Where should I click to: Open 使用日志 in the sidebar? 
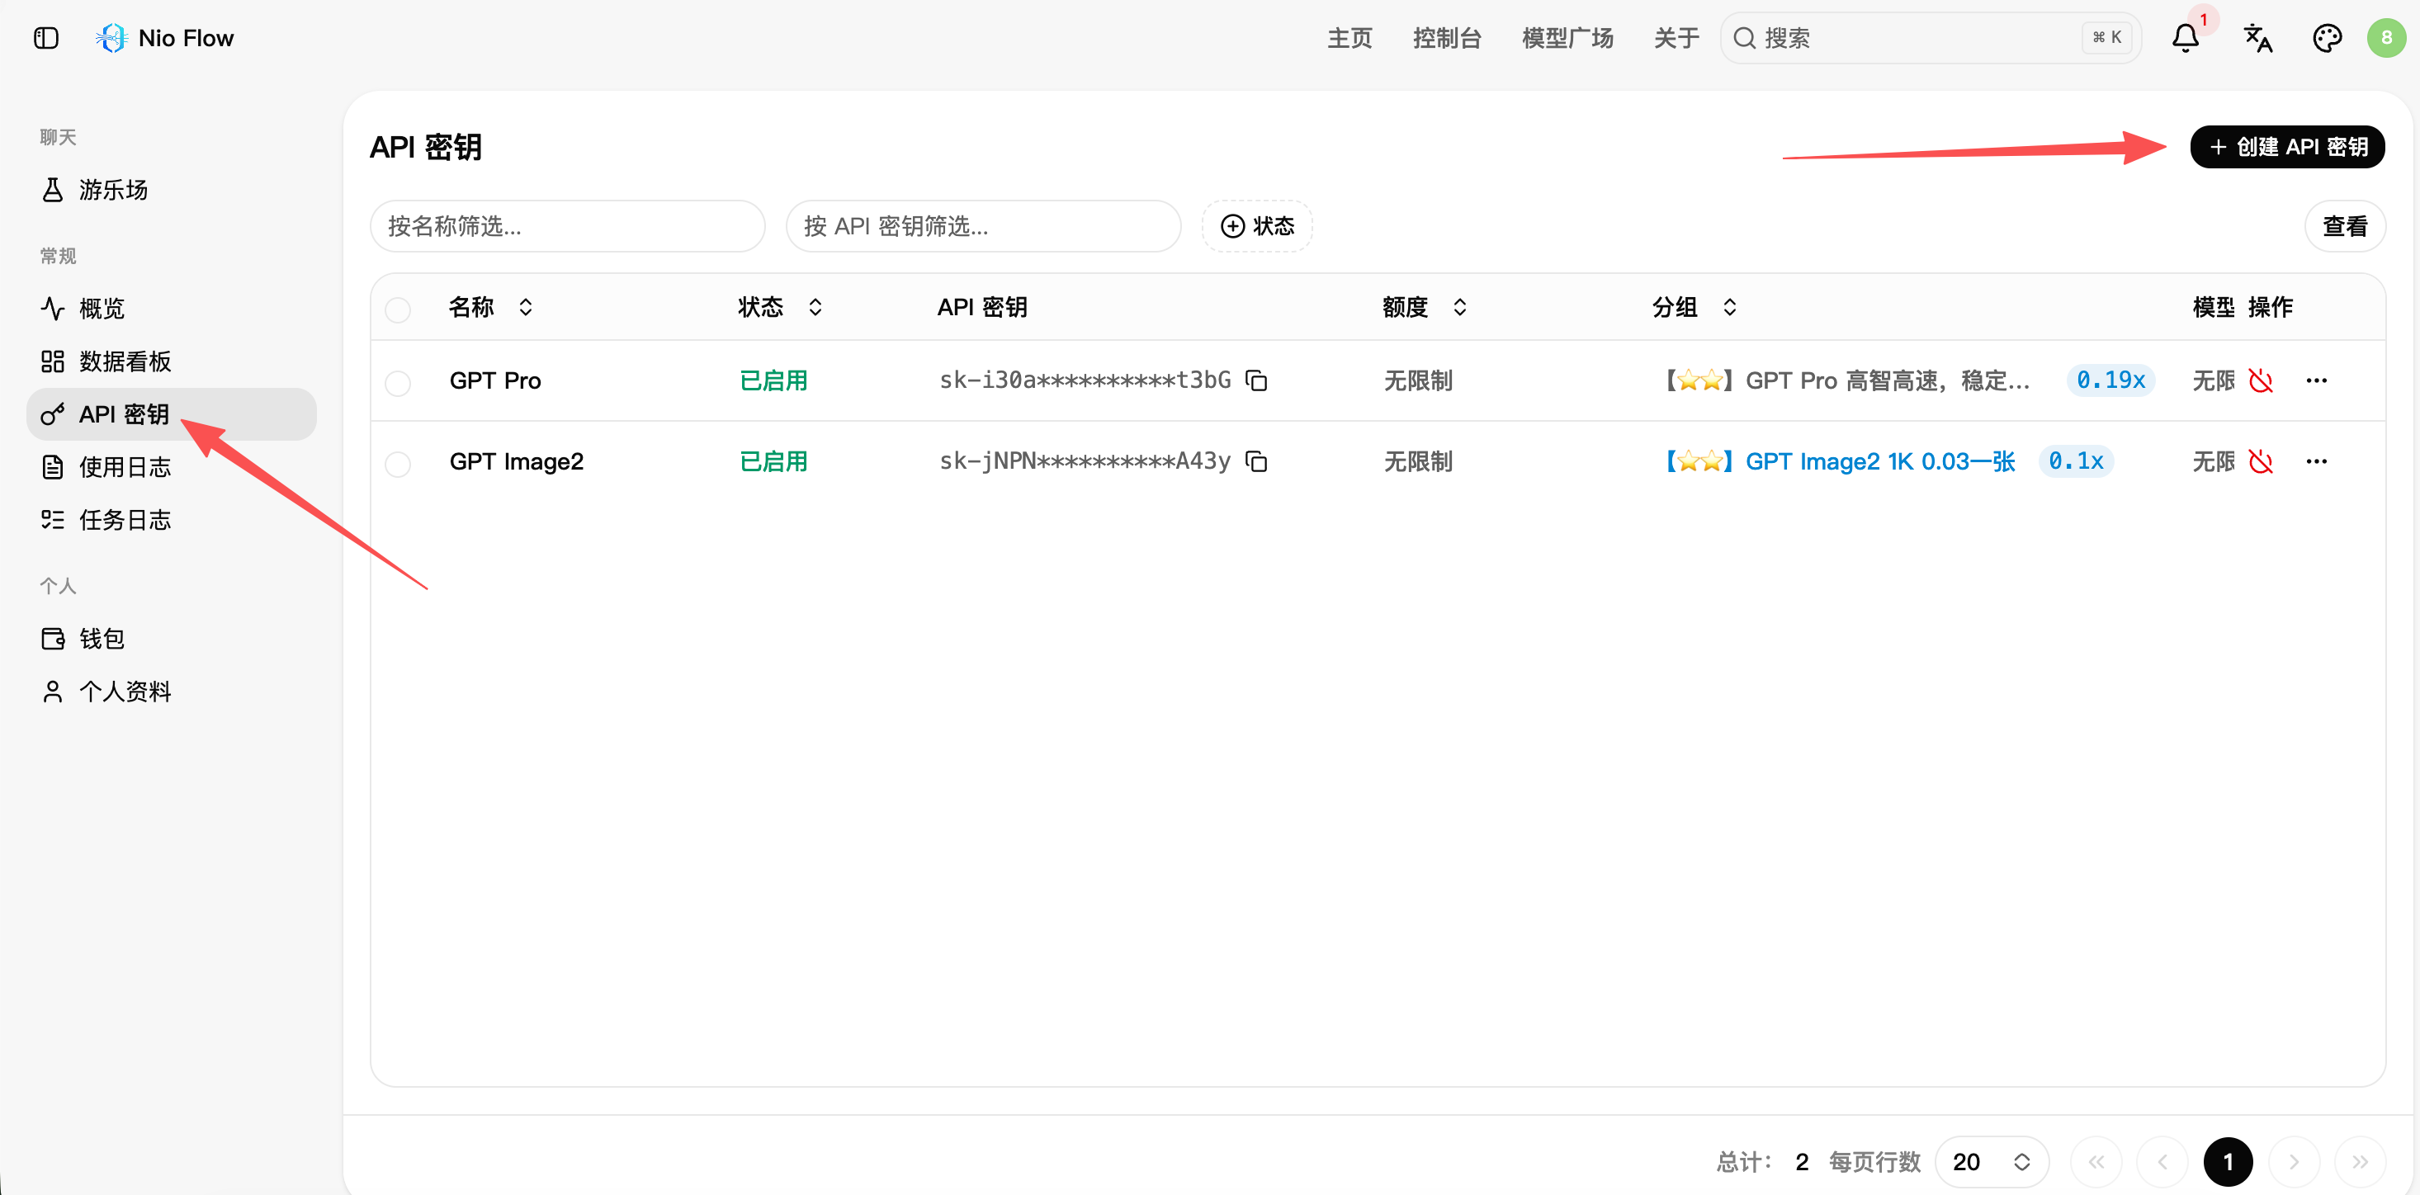[172, 467]
